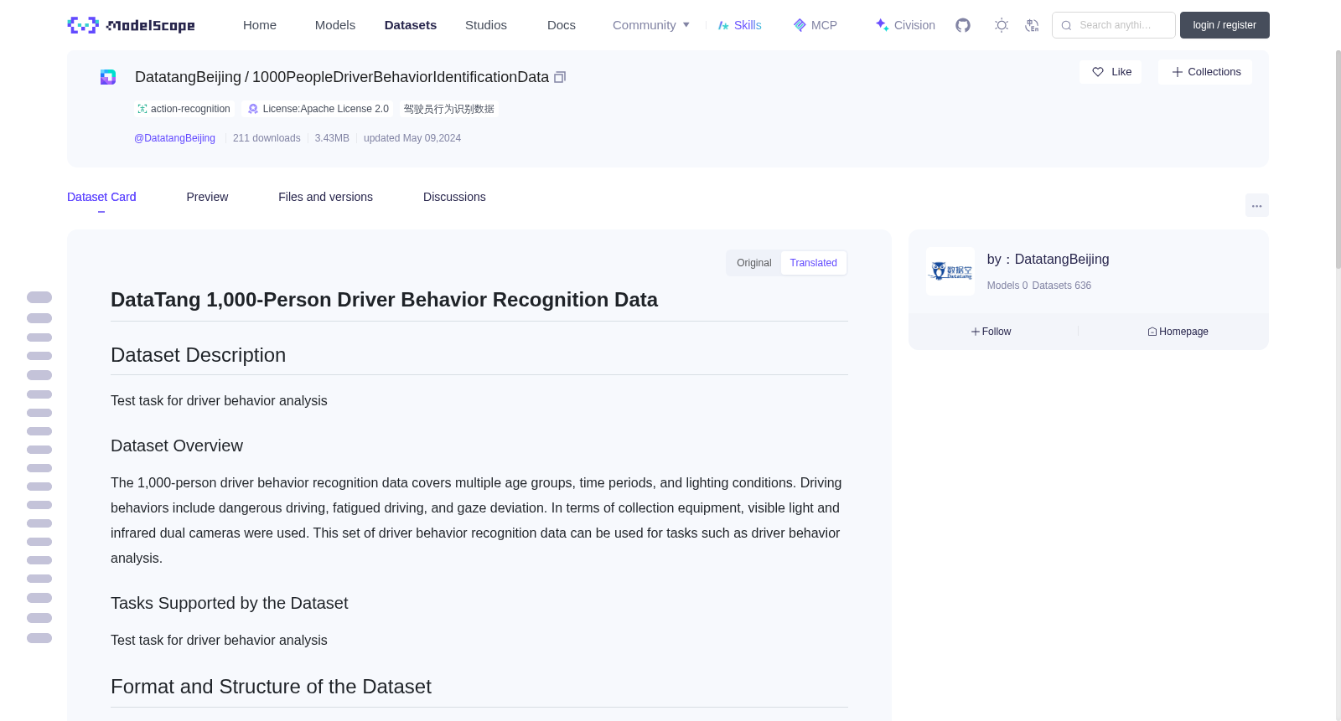Click License: Apache License 2.0 tag
Screen dimensions: 1341x721
[x=318, y=109]
